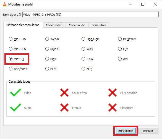Image resolution: width=162 pixels, height=139 pixels.
Task: Click the red cross beside Flux possible
Action: tap(113, 93)
